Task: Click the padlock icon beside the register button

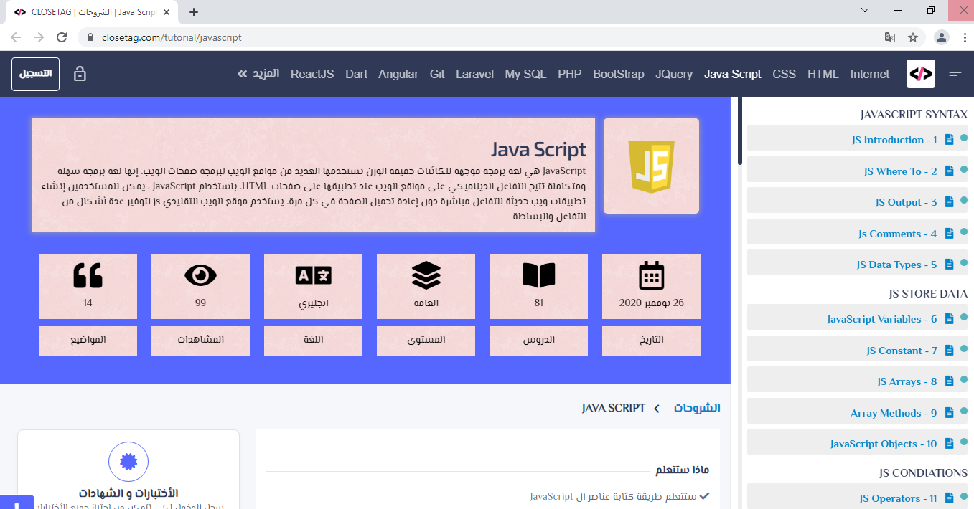Action: pyautogui.click(x=80, y=74)
